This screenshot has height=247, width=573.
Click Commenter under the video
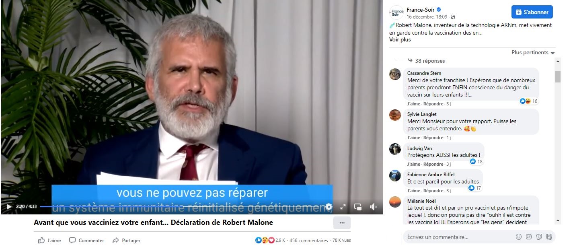(x=86, y=241)
